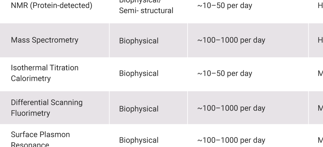Image resolution: width=323 pixels, height=147 pixels.
Task: Select NMR throughput ~10–50 per day
Action: tap(225, 6)
